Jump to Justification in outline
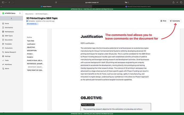 tap(31, 44)
